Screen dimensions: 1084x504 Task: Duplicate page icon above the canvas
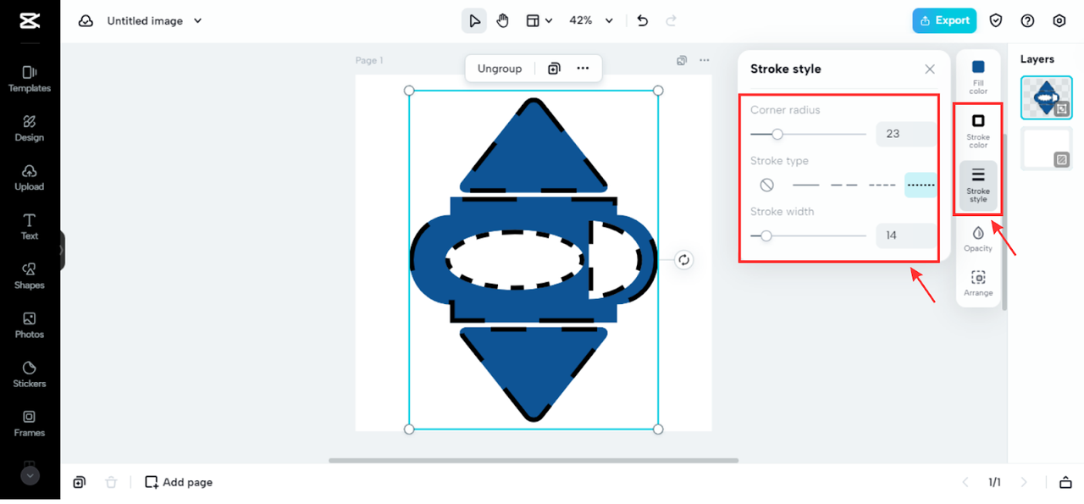[x=682, y=61]
